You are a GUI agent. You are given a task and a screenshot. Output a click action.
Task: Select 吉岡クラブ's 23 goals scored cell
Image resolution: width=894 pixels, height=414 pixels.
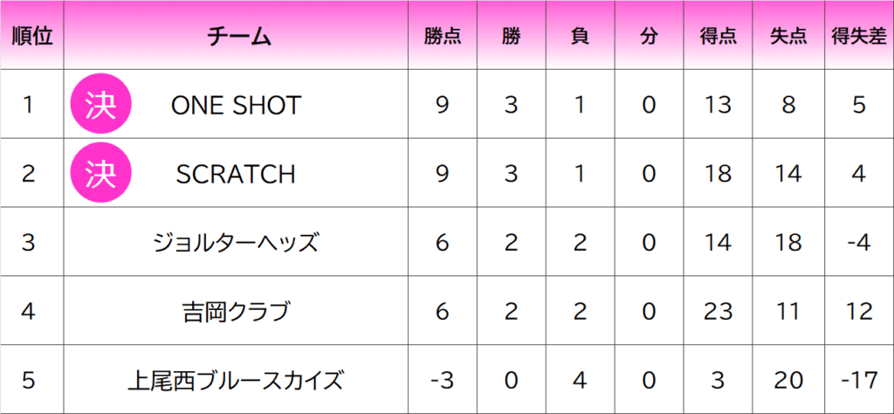pos(718,311)
